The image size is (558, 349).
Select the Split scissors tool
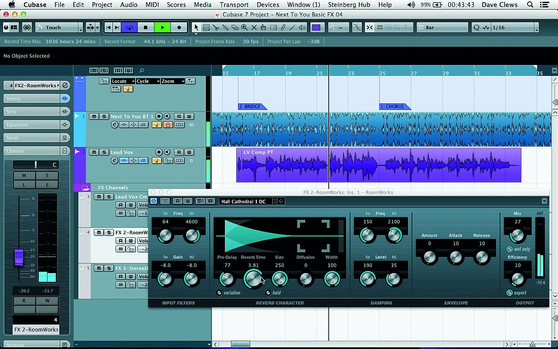(x=216, y=27)
